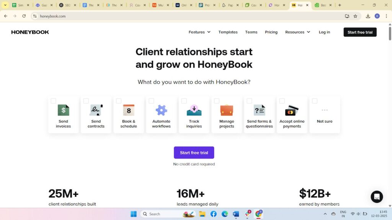The width and height of the screenshot is (392, 220).
Task: Select the Automate workflows gear icon
Action: pyautogui.click(x=161, y=110)
